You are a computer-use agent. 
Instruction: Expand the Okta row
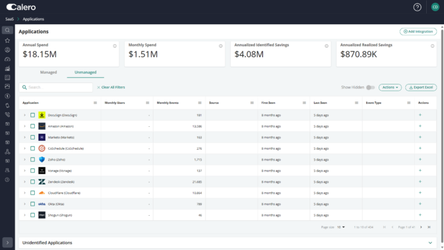tap(25, 204)
